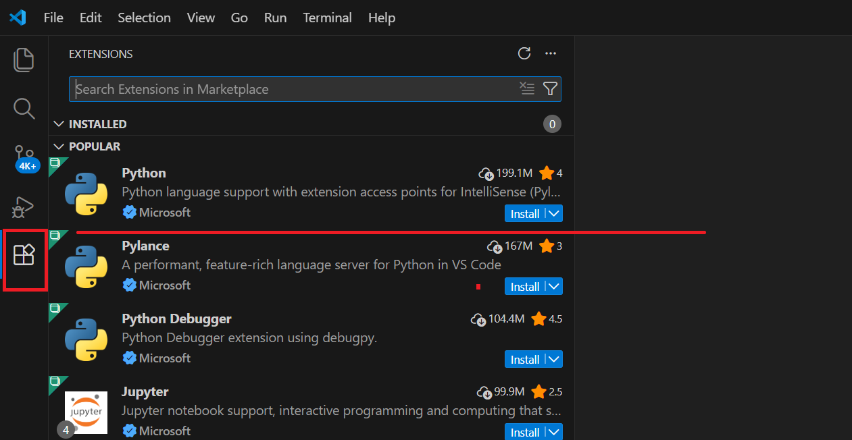Screen dimensions: 852x440
Task: Click verified badge beside Python's Microsoft publisher
Action: (129, 213)
